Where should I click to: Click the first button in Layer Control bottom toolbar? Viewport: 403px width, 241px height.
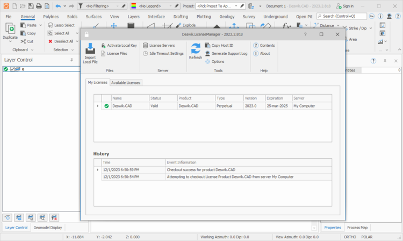[x=7, y=217]
